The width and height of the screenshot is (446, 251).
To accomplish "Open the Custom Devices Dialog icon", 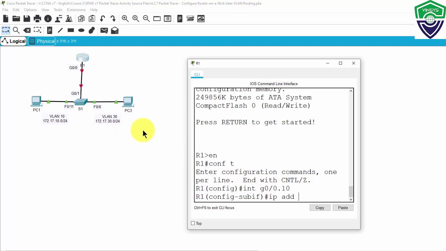I will click(168, 18).
